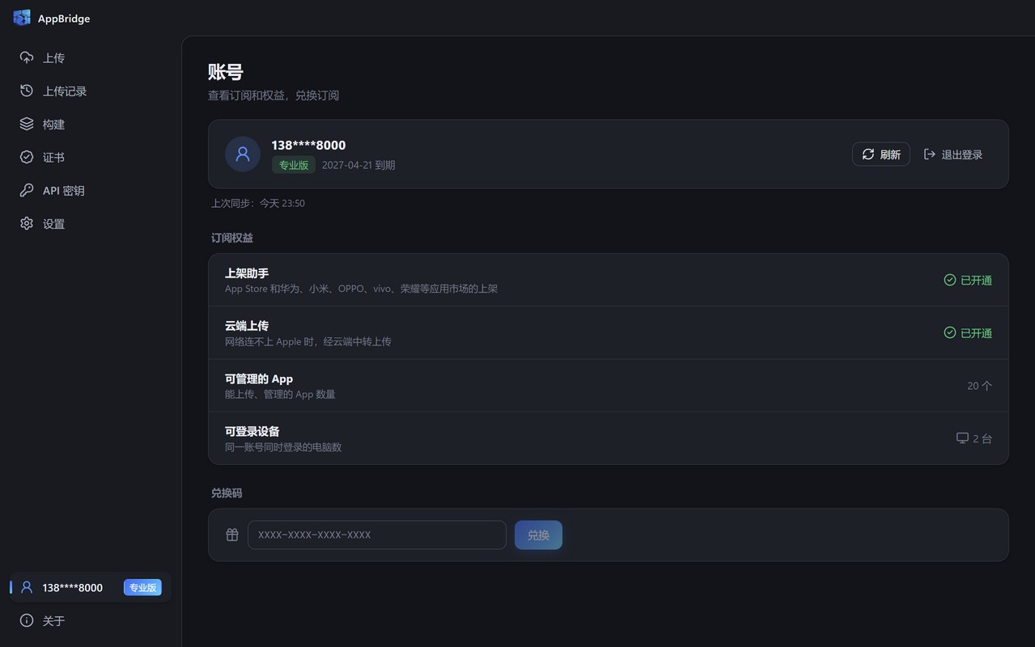
Task: Click the green 专业版 badge in the account card
Action: tap(294, 165)
